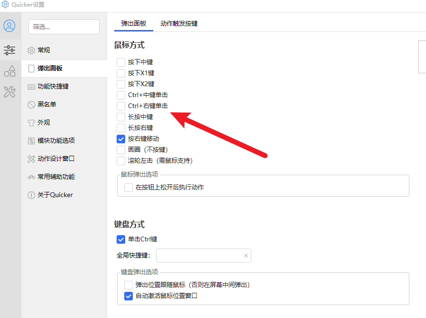
Task: Click the gear icon beside 常规
Action: pyautogui.click(x=31, y=50)
